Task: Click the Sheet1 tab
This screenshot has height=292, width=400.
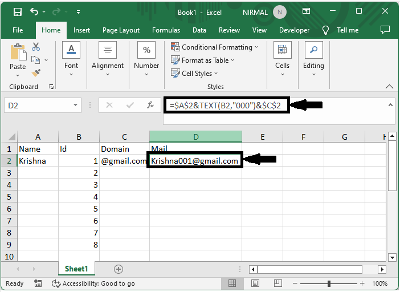Action: [76, 269]
